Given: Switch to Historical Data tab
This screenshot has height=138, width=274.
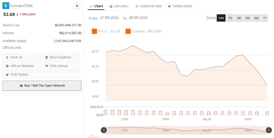Looking at the screenshot, I should [x=148, y=6].
